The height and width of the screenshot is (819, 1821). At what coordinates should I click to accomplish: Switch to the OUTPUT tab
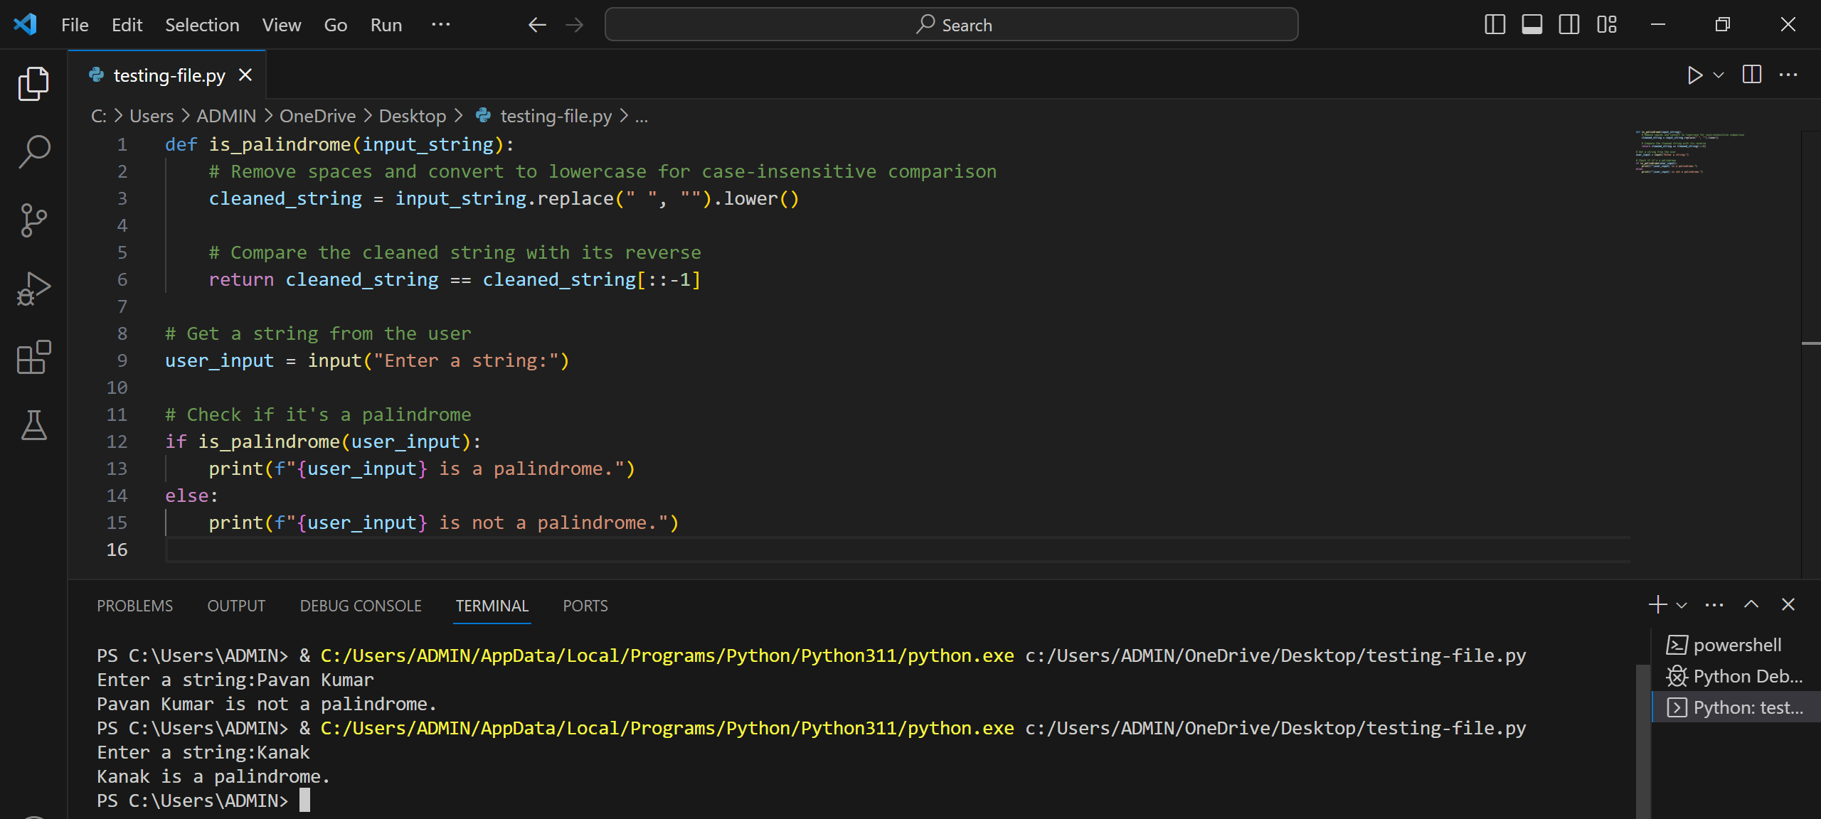(236, 606)
